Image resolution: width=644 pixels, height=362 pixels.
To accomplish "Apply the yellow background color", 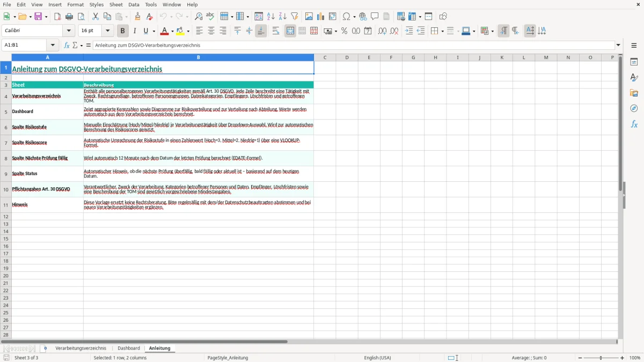I will (180, 31).
